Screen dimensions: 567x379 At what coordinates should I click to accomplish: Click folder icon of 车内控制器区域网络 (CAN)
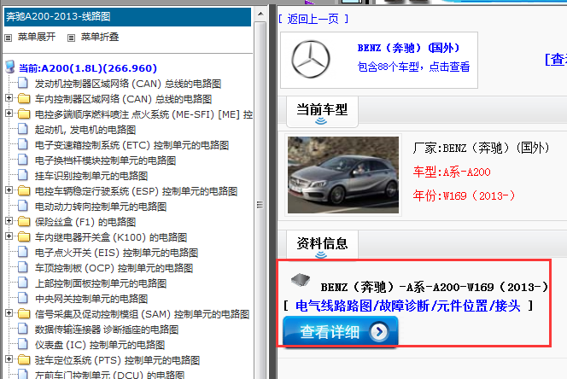tap(24, 98)
